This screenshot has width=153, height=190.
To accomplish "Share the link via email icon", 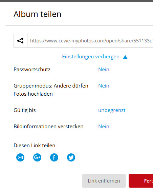I will click(x=20, y=157).
